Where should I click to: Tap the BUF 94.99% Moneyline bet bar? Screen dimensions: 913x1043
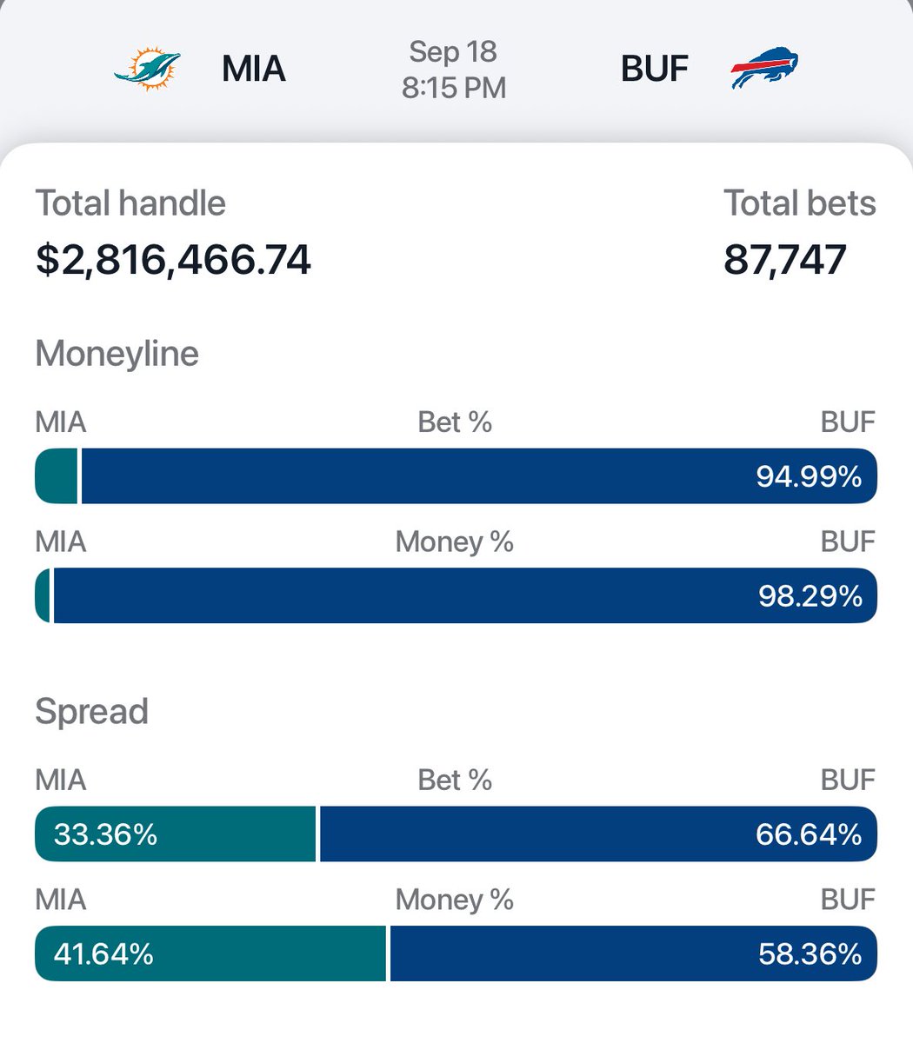tap(479, 476)
